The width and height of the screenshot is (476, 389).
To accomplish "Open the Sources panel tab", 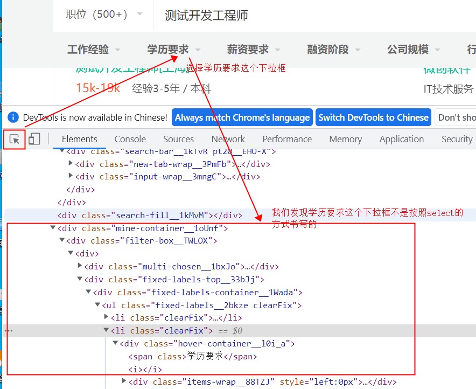I will 179,139.
